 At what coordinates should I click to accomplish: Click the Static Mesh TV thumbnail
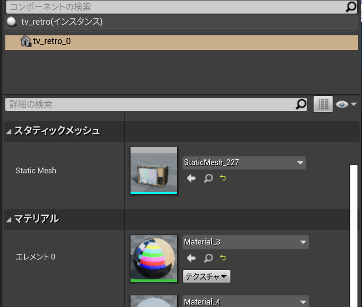coord(154,170)
